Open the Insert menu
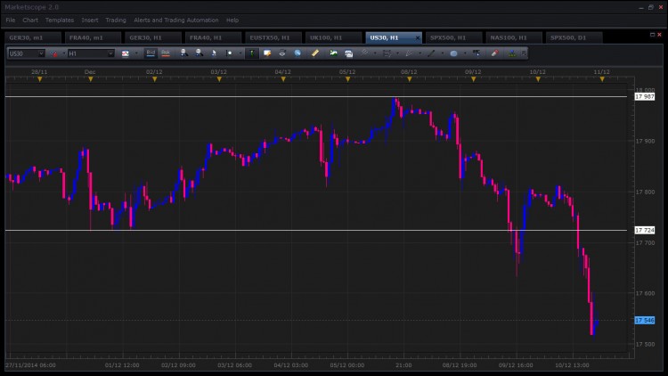Image resolution: width=668 pixels, height=376 pixels. click(x=90, y=20)
